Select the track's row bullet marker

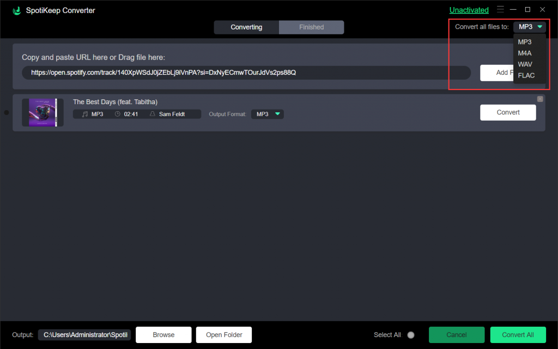[x=7, y=113]
